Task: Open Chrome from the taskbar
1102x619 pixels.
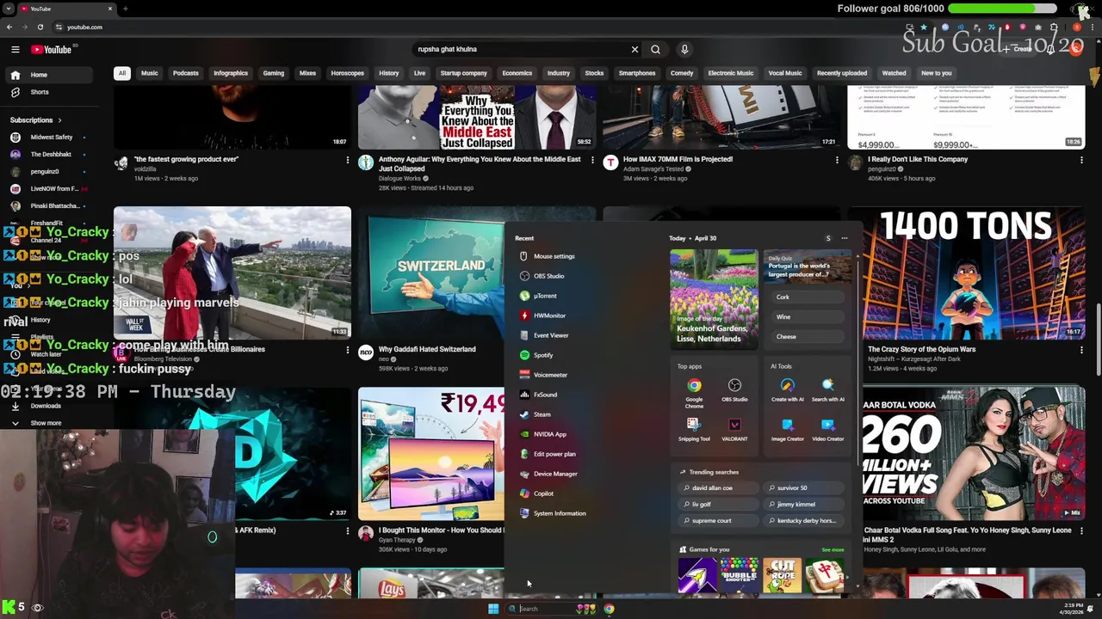Action: click(609, 609)
